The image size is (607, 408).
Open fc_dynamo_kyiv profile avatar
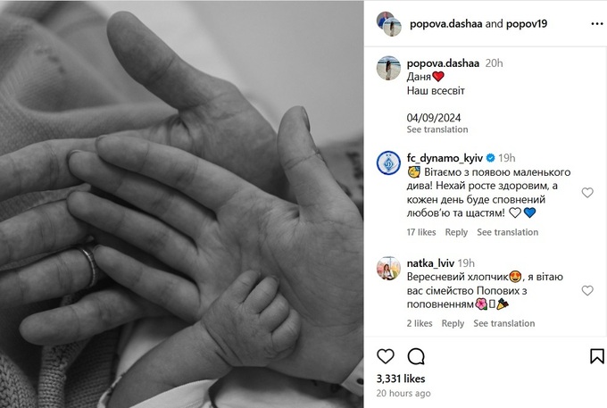[x=388, y=162]
